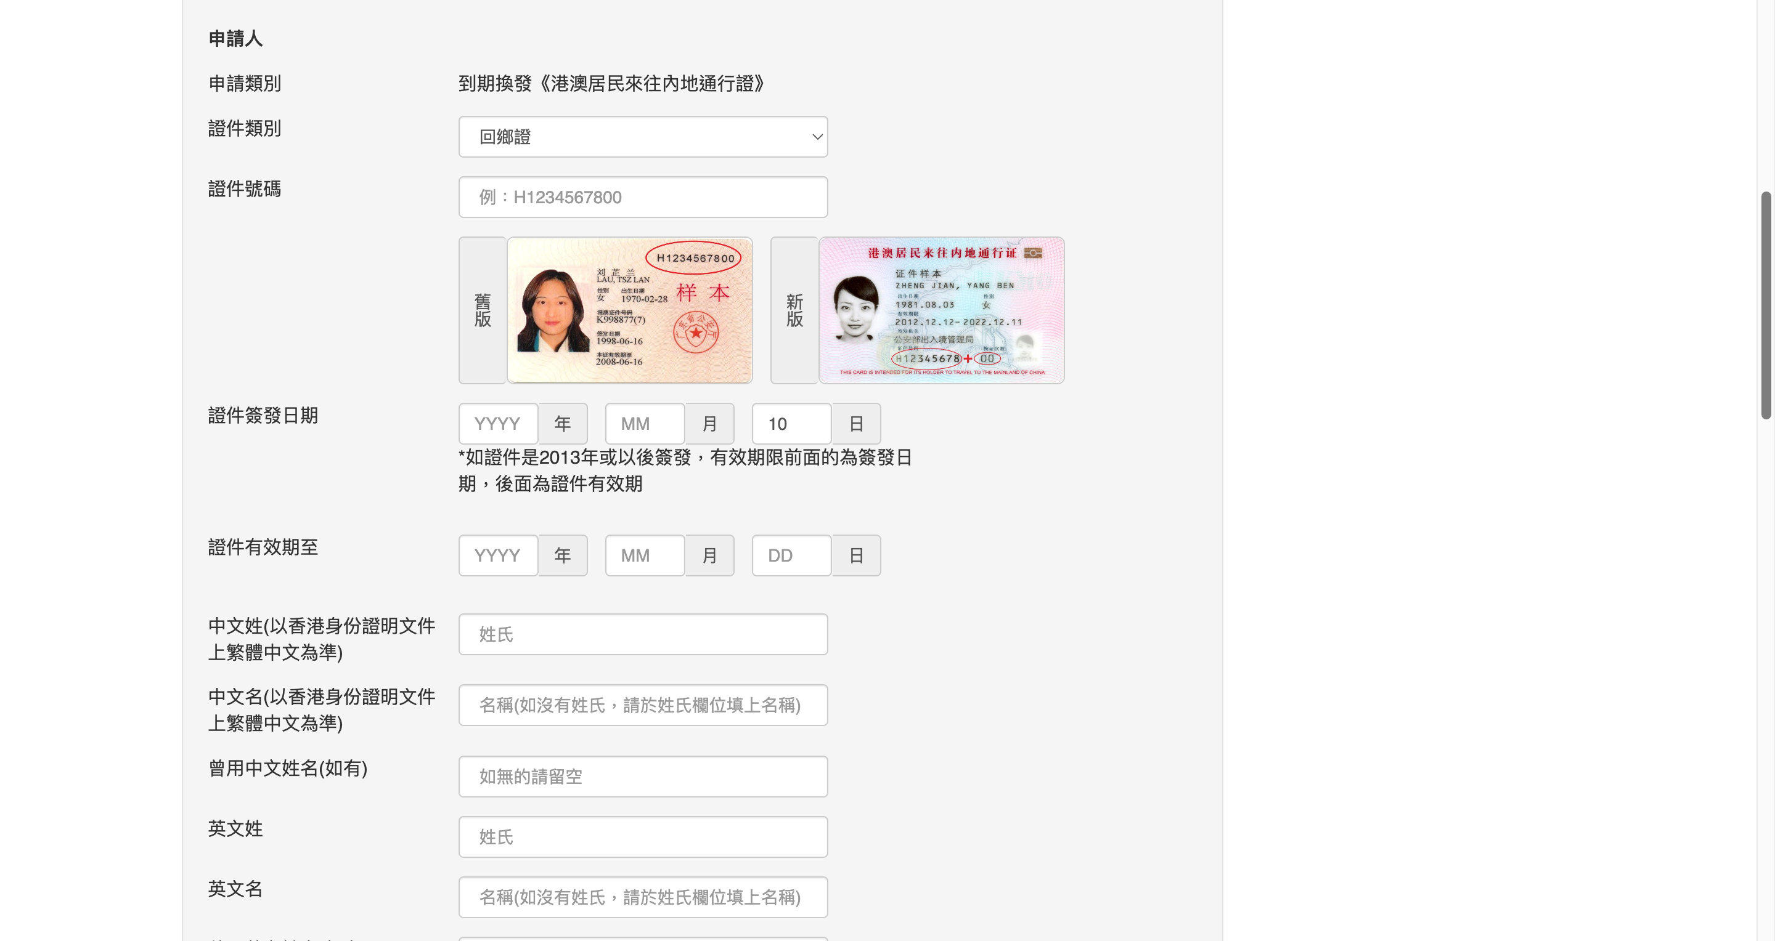Viewport: 1775px width, 941px height.
Task: Click the 舊版 label tab beside old card
Action: click(483, 310)
